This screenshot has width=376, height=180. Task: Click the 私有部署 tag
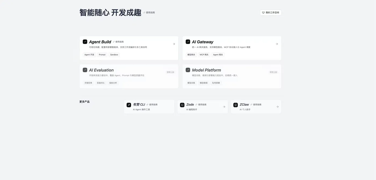click(216, 83)
